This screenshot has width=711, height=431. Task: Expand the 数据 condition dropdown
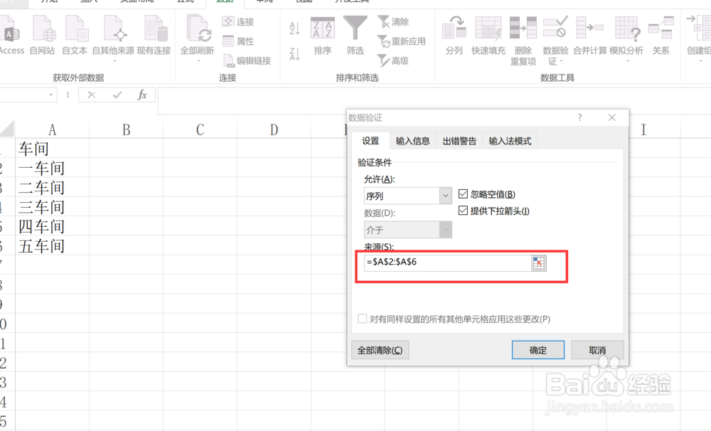pyautogui.click(x=447, y=229)
